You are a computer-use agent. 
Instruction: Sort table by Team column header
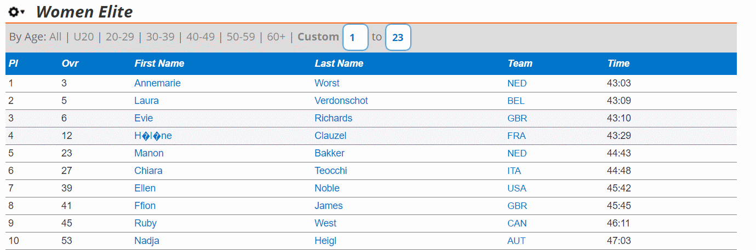coord(520,63)
